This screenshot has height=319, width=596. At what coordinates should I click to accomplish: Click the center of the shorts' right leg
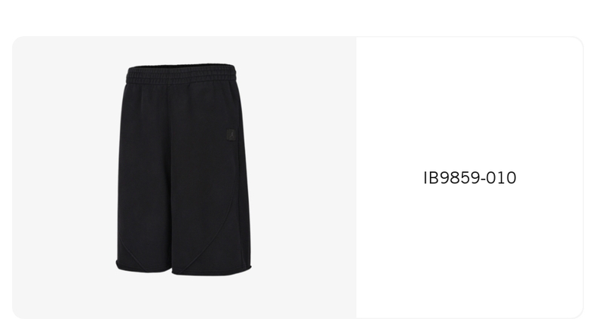pyautogui.click(x=207, y=179)
